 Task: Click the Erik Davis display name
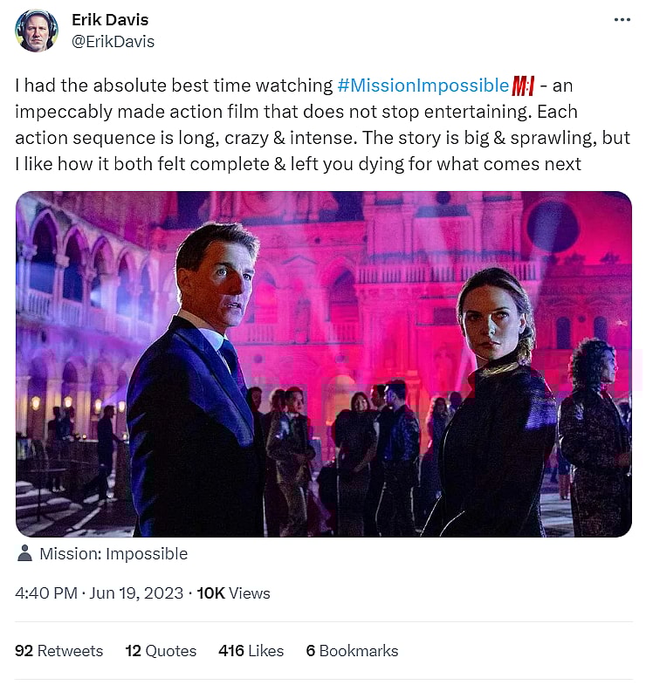[x=109, y=19]
